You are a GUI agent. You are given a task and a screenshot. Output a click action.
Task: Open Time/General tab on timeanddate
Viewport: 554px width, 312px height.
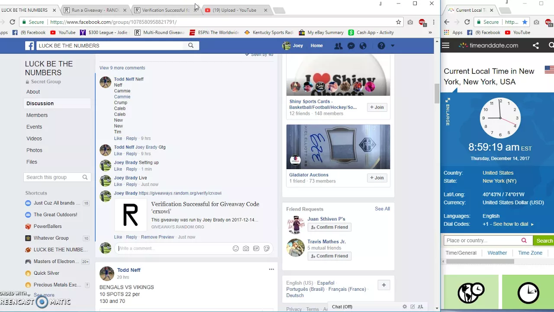(x=461, y=253)
